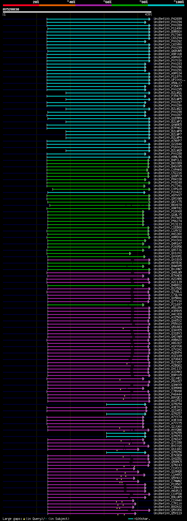Image resolution: width=187 pixels, height=521 pixels.
Task: Open hit UniRef100_Q6RUN5
Action: tap(168, 51)
